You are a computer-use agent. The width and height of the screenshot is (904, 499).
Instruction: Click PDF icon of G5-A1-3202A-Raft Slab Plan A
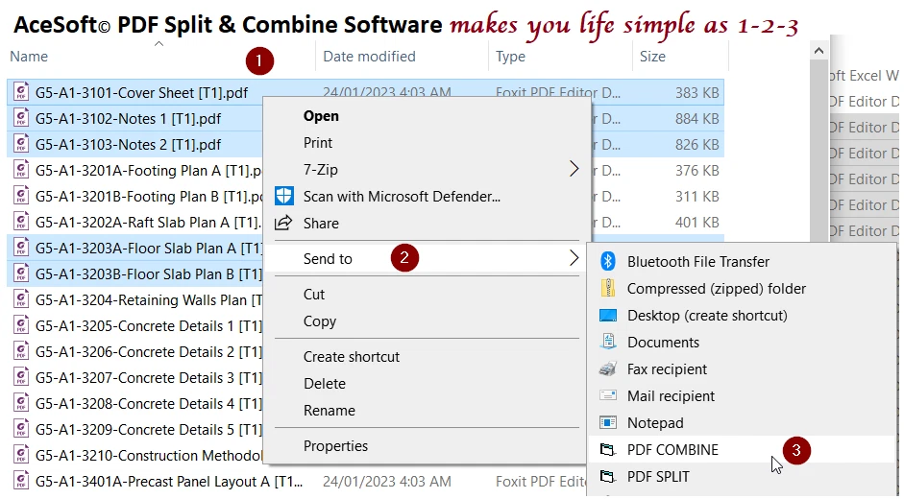pos(21,222)
